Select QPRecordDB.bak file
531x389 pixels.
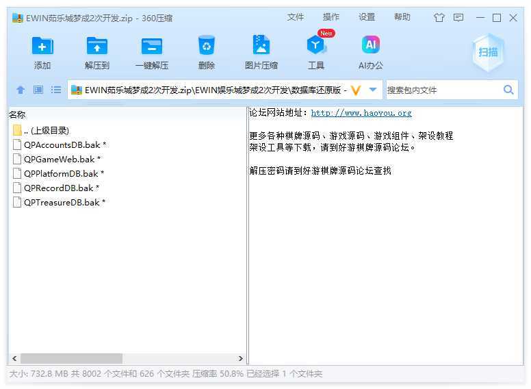point(56,188)
